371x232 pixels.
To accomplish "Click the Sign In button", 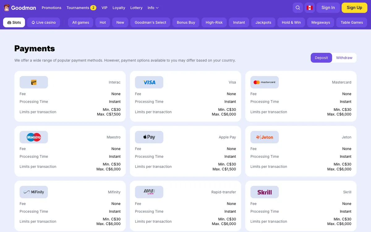I will pyautogui.click(x=328, y=8).
